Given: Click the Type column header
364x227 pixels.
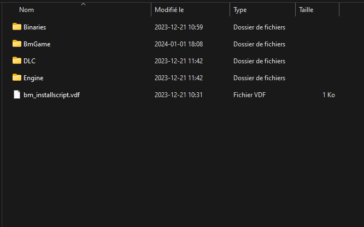Looking at the screenshot, I should (240, 10).
